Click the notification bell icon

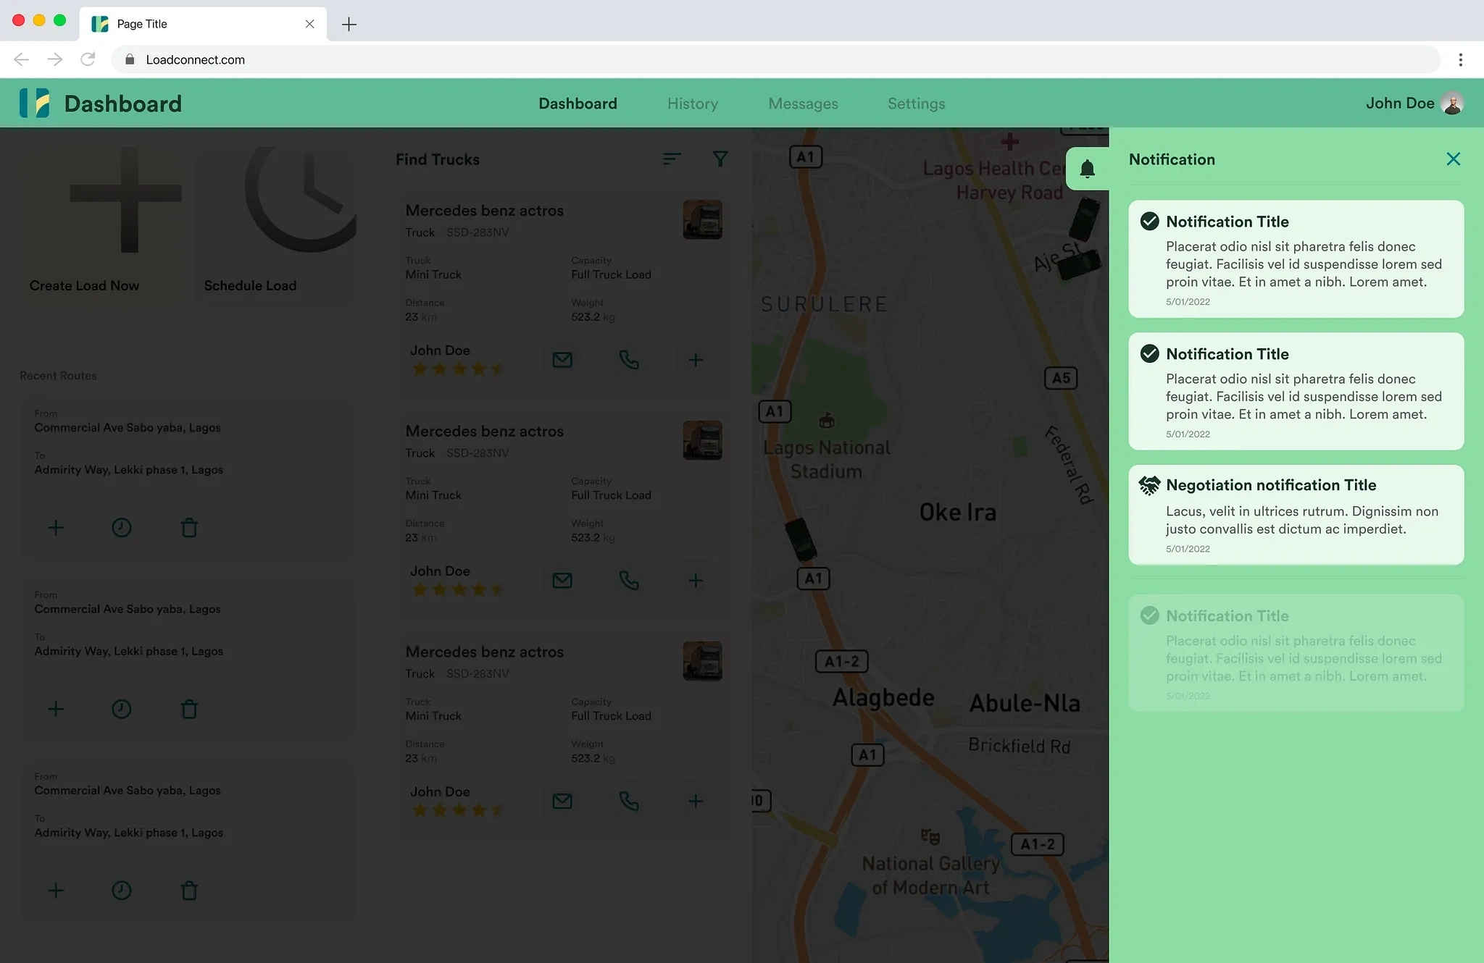(x=1087, y=169)
